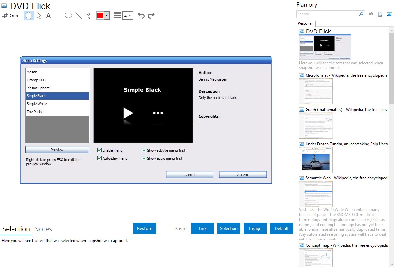Screen dimensions: 394x267
Task: Select the Plasma Sphere menu template
Action: [x=57, y=88]
